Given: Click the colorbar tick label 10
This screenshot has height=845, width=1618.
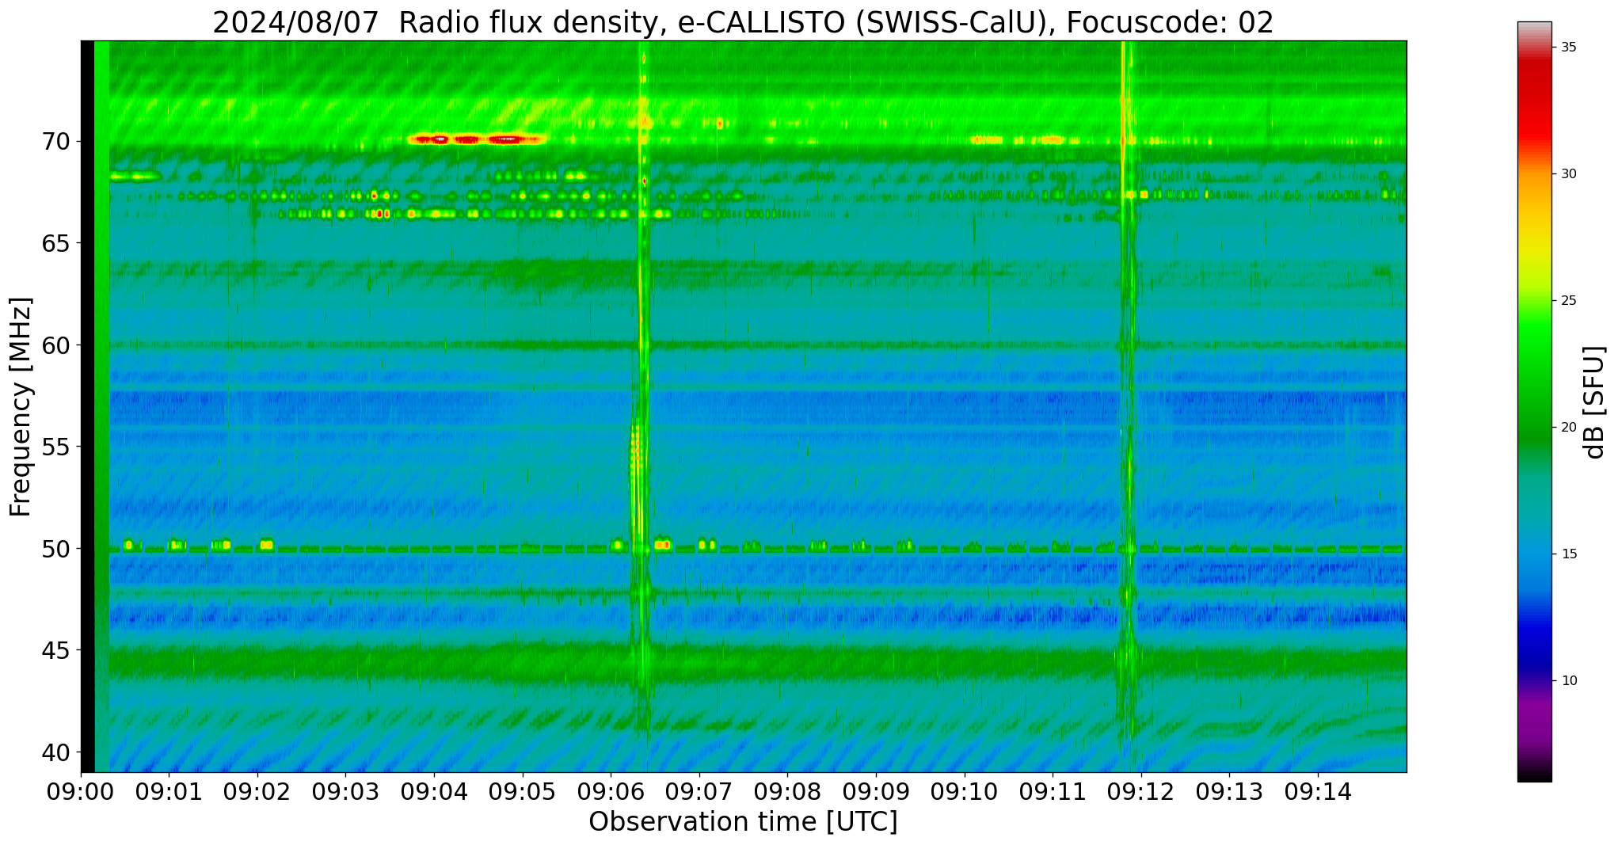Looking at the screenshot, I should click(1569, 681).
